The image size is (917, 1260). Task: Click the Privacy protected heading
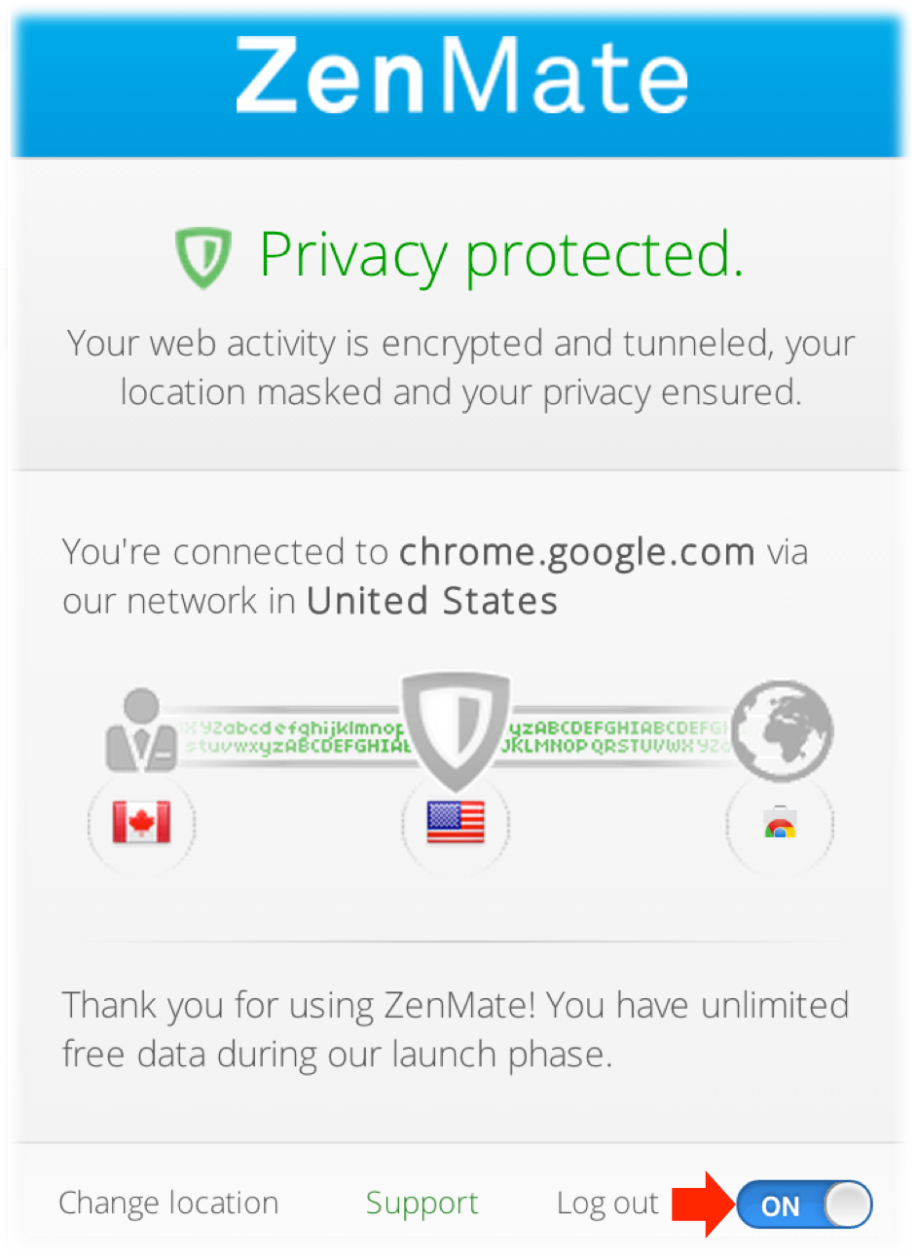500,255
